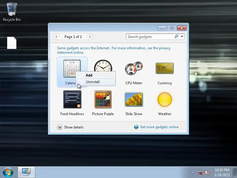
Task: Choose Uninstall from the context menu
Action: [96, 82]
